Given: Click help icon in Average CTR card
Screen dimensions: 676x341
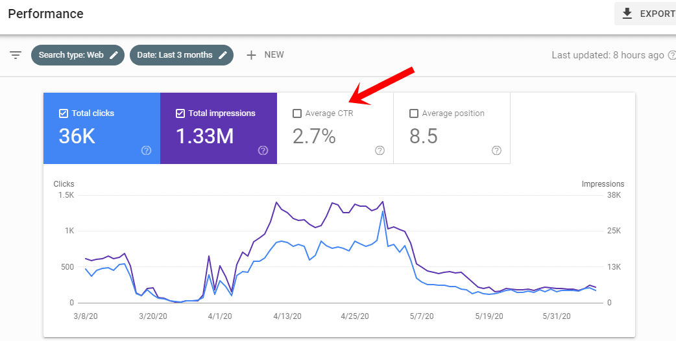Looking at the screenshot, I should click(x=380, y=150).
